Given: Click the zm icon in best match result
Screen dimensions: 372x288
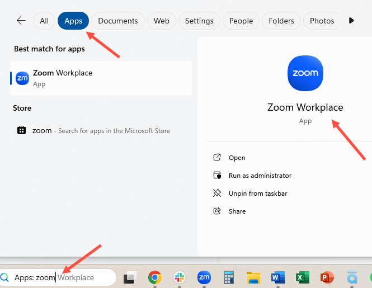Looking at the screenshot, I should pos(22,78).
